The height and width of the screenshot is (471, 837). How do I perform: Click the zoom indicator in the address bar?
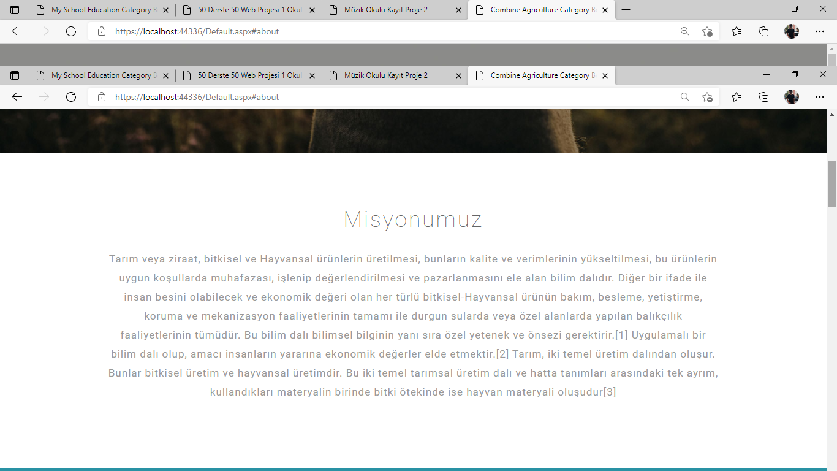tap(685, 97)
